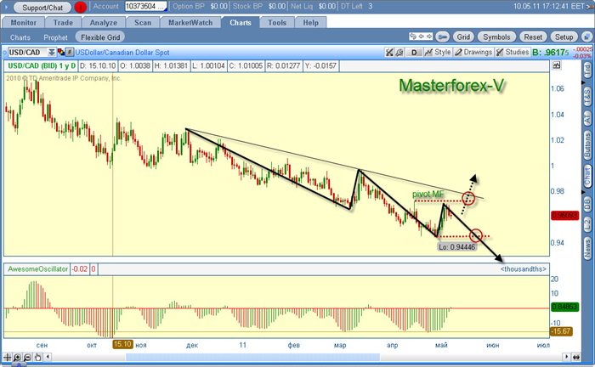Viewport: 595px width, 367px height.
Task: Select the Charts sub-tab
Action: (x=20, y=37)
